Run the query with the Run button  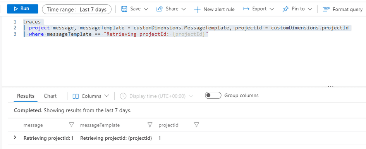(x=22, y=9)
